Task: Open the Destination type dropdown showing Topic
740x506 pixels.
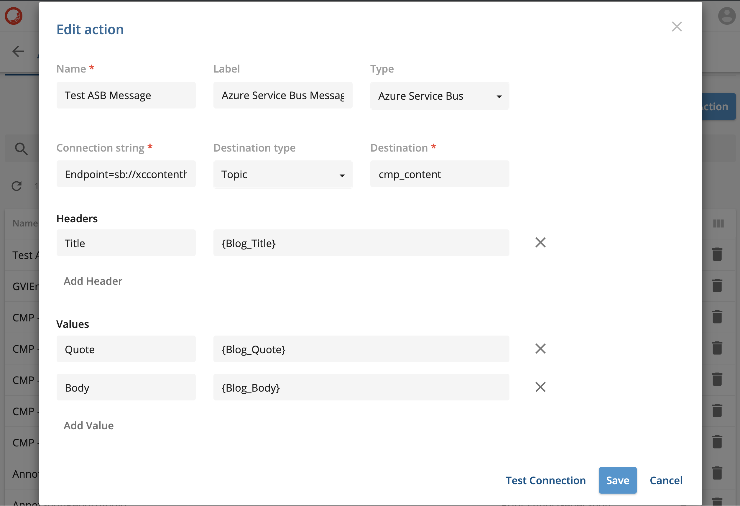Action: click(x=283, y=174)
